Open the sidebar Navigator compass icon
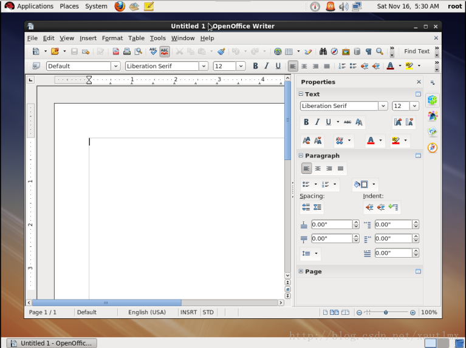 point(433,147)
